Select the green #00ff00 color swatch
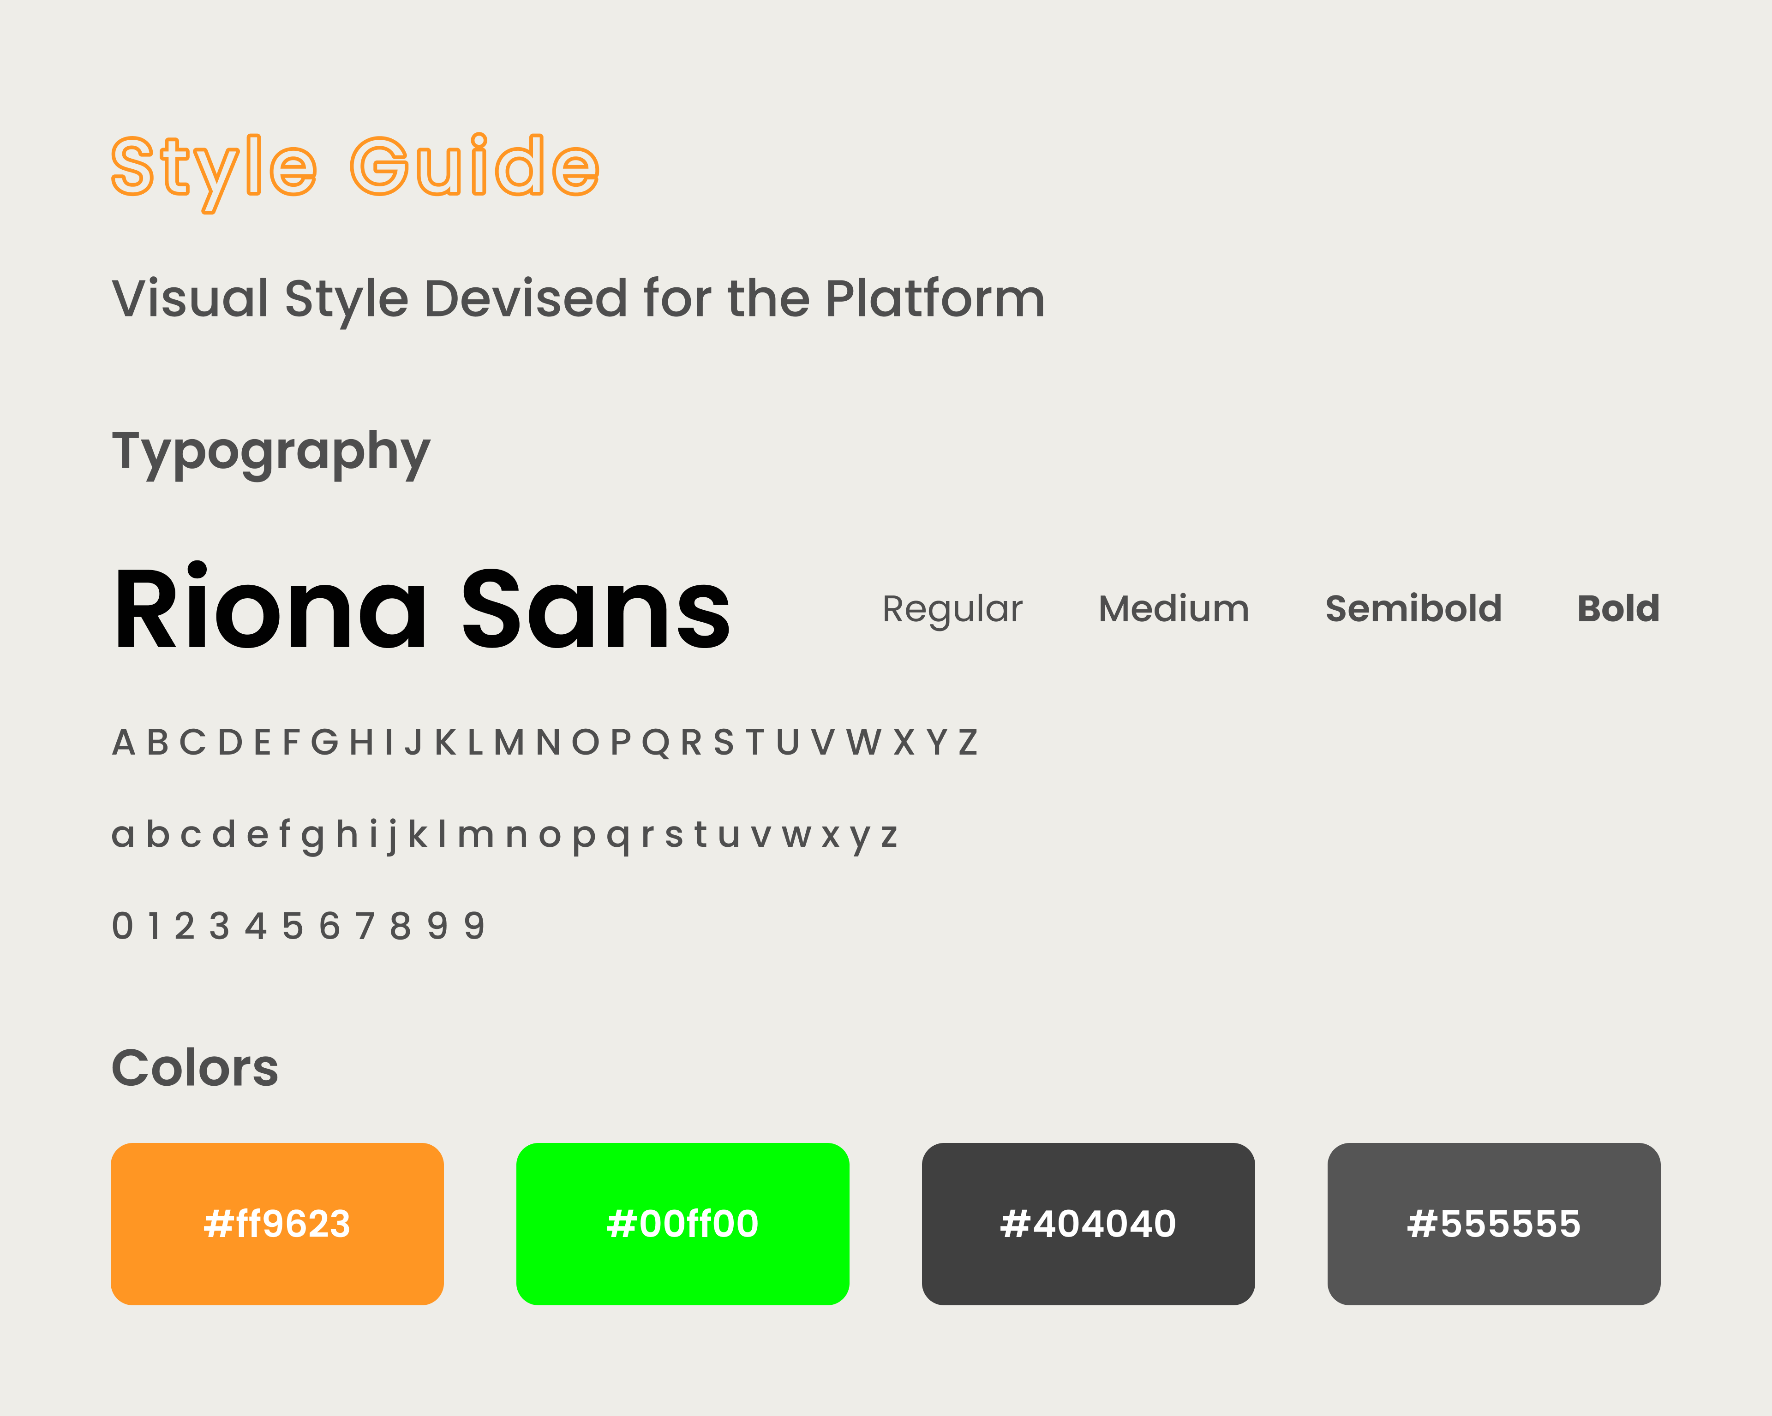1772x1416 pixels. pyautogui.click(x=682, y=1224)
